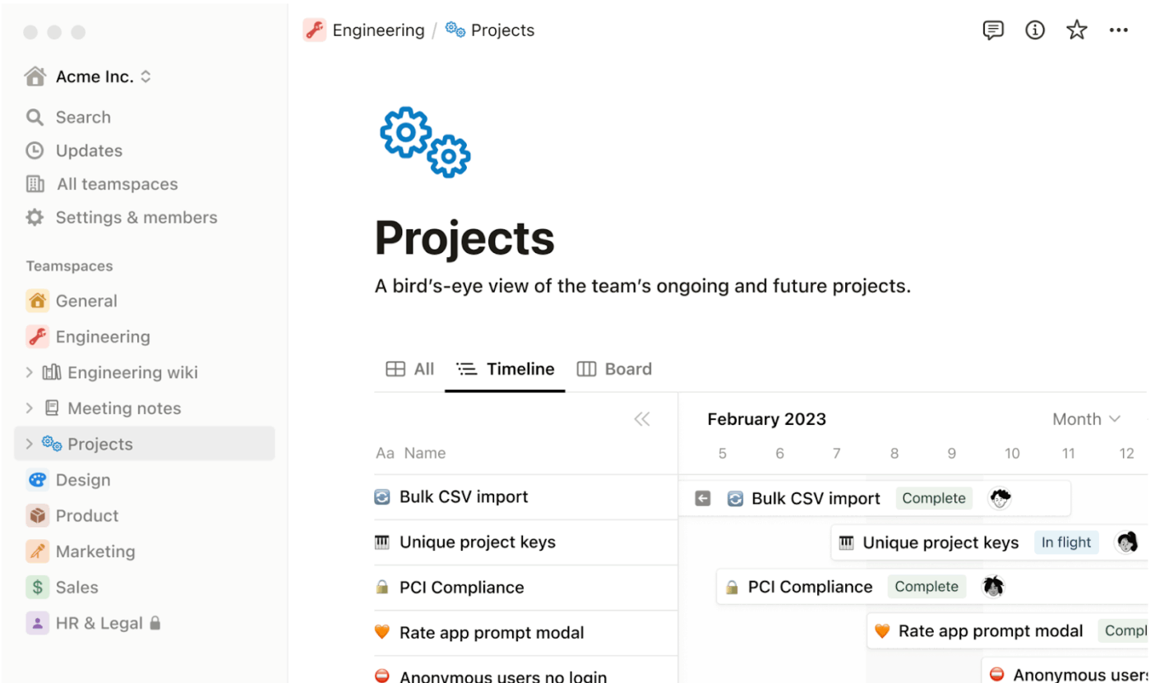Click the back arrow on Bulk CSV import bar
The width and height of the screenshot is (1151, 683).
point(702,498)
